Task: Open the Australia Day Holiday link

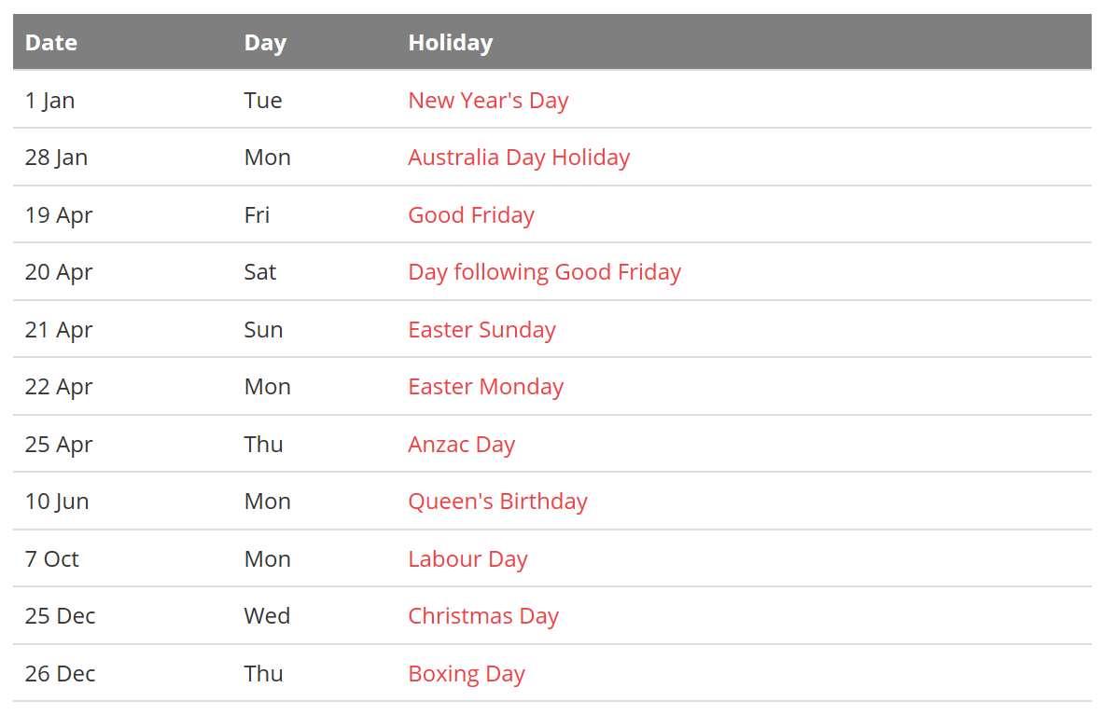Action: tap(519, 158)
